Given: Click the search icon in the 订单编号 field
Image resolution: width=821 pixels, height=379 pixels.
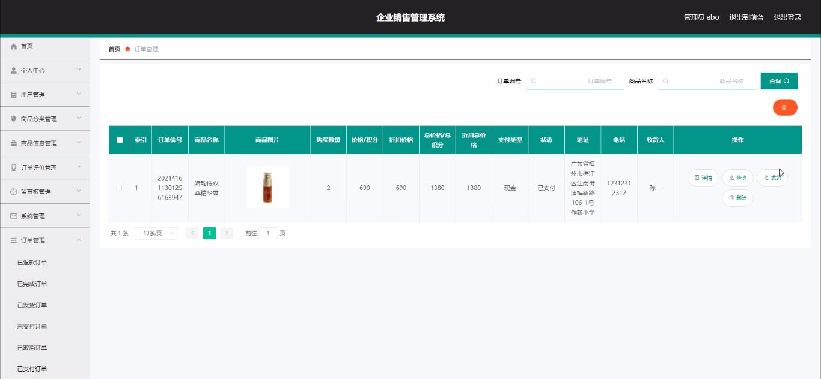Looking at the screenshot, I should [534, 81].
